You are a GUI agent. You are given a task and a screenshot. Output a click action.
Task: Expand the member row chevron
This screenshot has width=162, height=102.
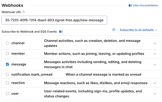(x=155, y=54)
